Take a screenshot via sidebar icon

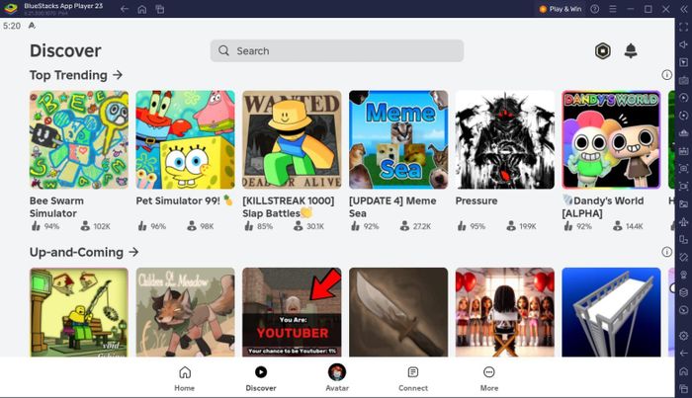(684, 168)
